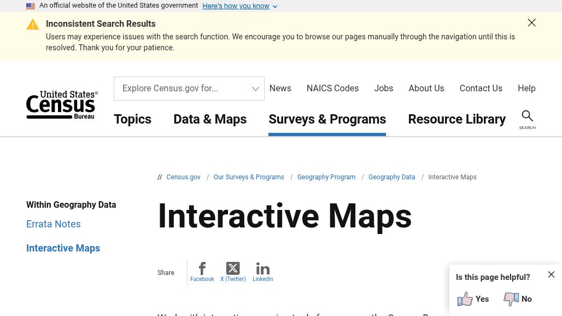Go to NAICS Codes link
562x316 pixels.
click(x=332, y=89)
